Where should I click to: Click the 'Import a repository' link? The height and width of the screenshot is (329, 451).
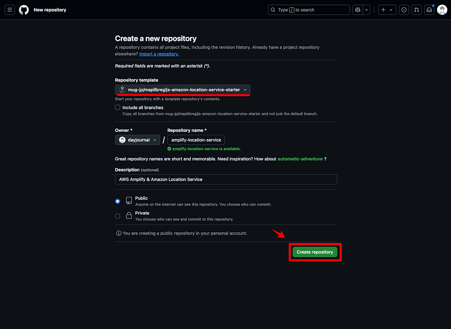(159, 54)
